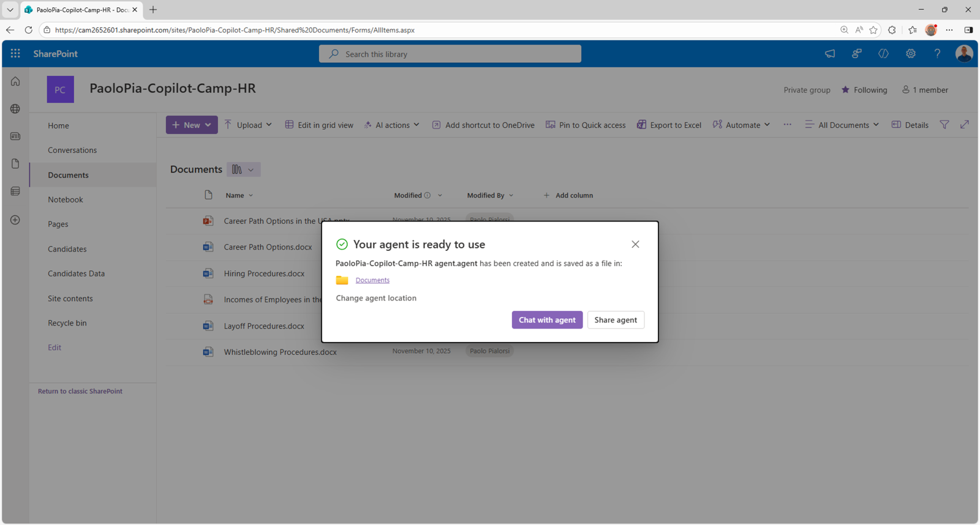The height and width of the screenshot is (525, 980).
Task: Open the settings gear in SharePoint header
Action: [911, 54]
